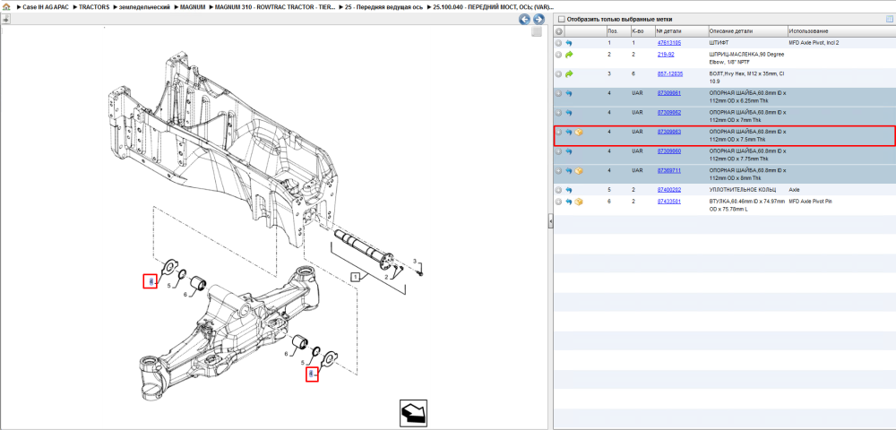The width and height of the screenshot is (896, 430).
Task: Open part number link 87369711
Action: [669, 170]
